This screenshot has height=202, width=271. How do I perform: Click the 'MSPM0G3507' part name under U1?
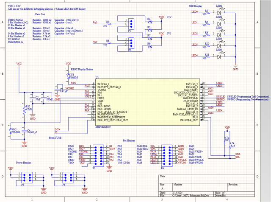pos(103,127)
